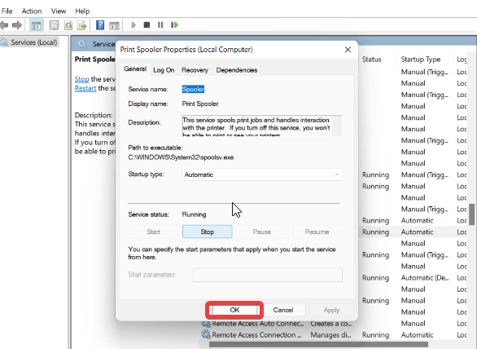
Task: Switch to the Log On tab
Action: click(164, 70)
